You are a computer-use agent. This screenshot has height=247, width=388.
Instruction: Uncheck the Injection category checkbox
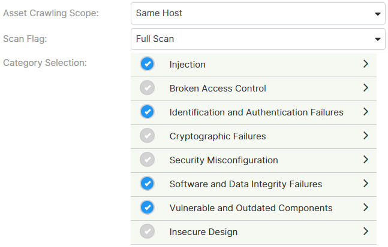[x=147, y=65]
